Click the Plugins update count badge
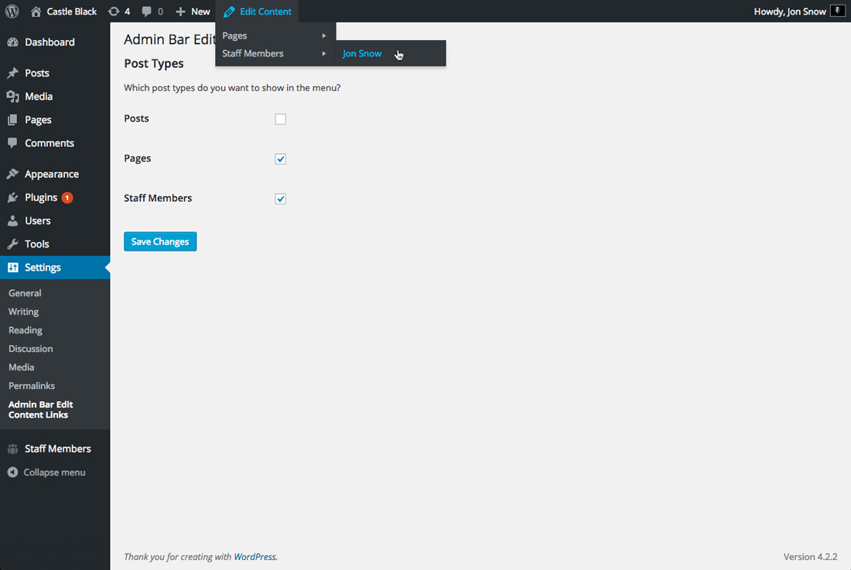The height and width of the screenshot is (570, 851). [x=67, y=198]
